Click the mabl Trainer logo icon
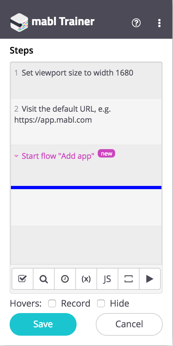The height and width of the screenshot is (346, 173). coord(19,22)
